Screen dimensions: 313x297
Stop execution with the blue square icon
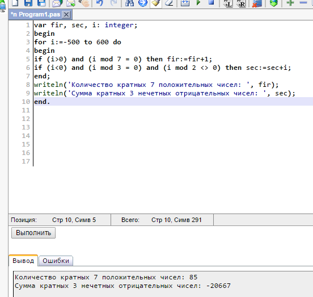point(211,2)
